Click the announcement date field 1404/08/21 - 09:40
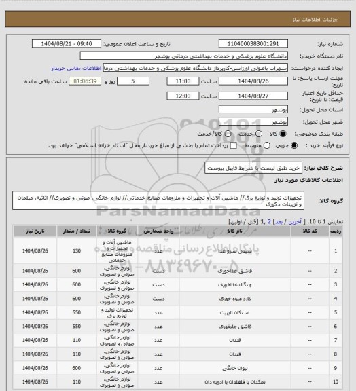This screenshot has width=356, height=391. coord(67,43)
